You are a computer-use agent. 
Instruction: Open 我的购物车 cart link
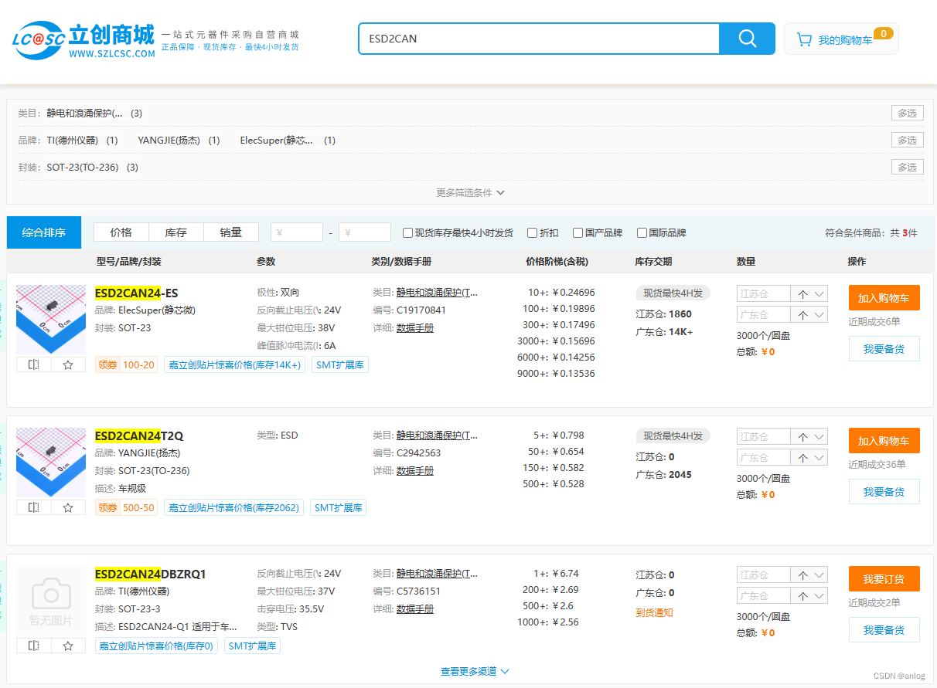pyautogui.click(x=845, y=40)
